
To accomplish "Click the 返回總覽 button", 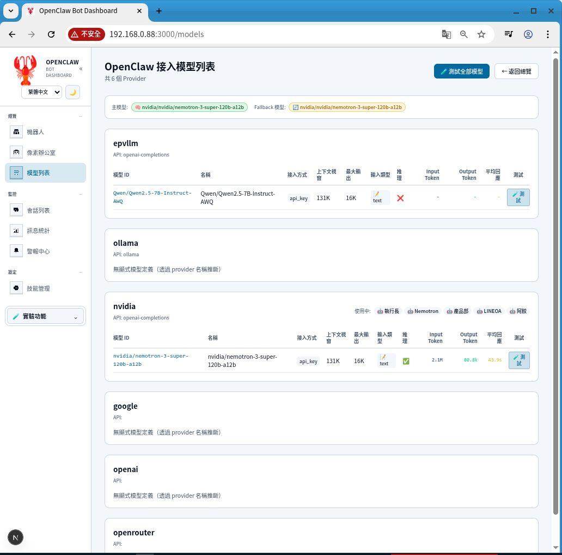I will (x=516, y=71).
